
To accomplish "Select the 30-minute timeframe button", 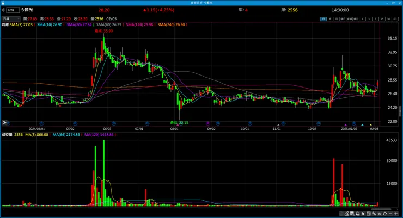I will click(388, 19).
